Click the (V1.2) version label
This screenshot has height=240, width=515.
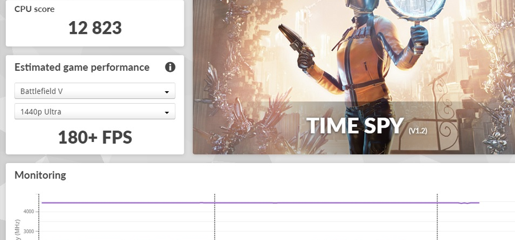(418, 131)
